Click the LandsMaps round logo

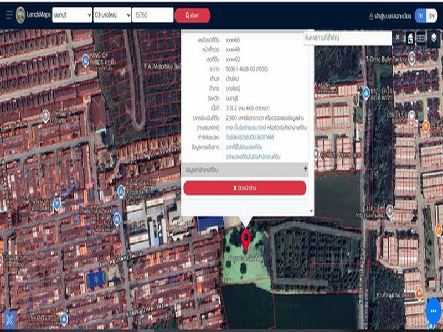point(20,15)
